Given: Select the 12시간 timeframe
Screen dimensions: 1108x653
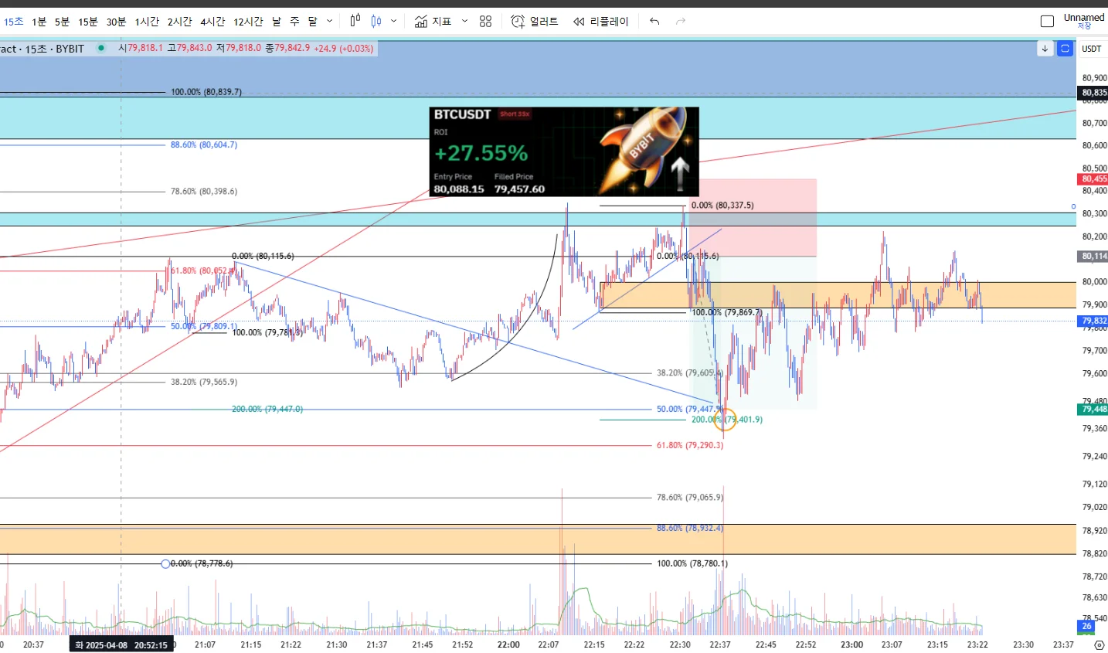Looking at the screenshot, I should tap(248, 22).
